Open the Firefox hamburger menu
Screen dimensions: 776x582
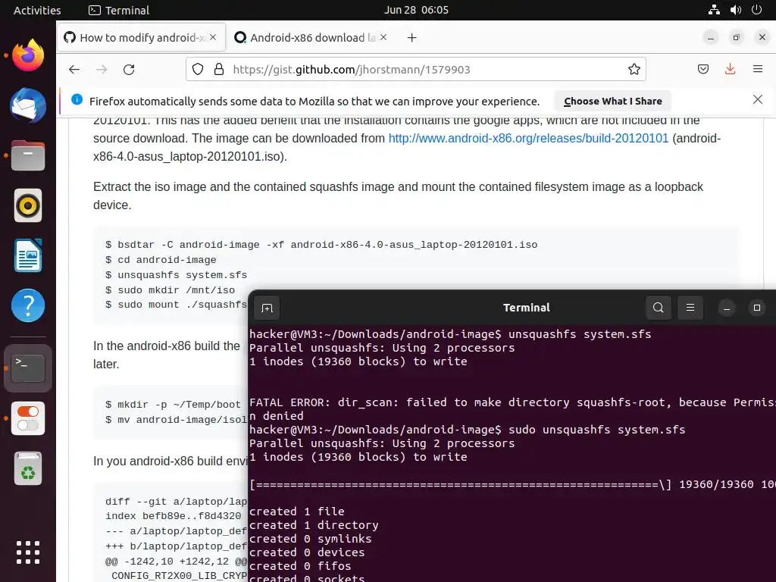758,69
